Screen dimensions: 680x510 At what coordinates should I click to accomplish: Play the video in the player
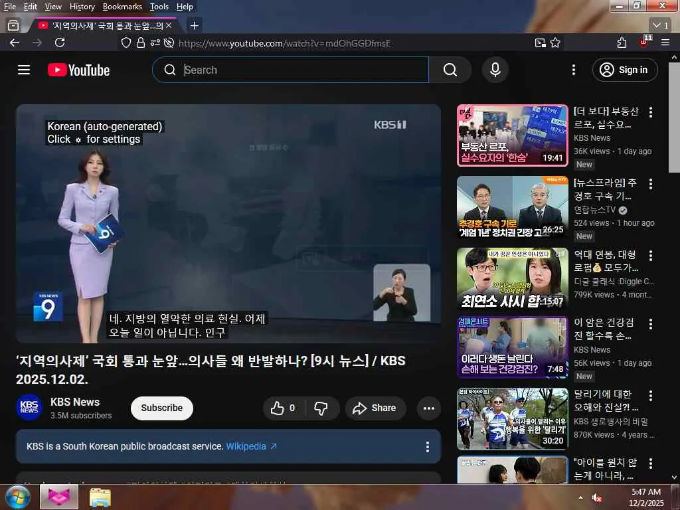pyautogui.click(x=228, y=223)
